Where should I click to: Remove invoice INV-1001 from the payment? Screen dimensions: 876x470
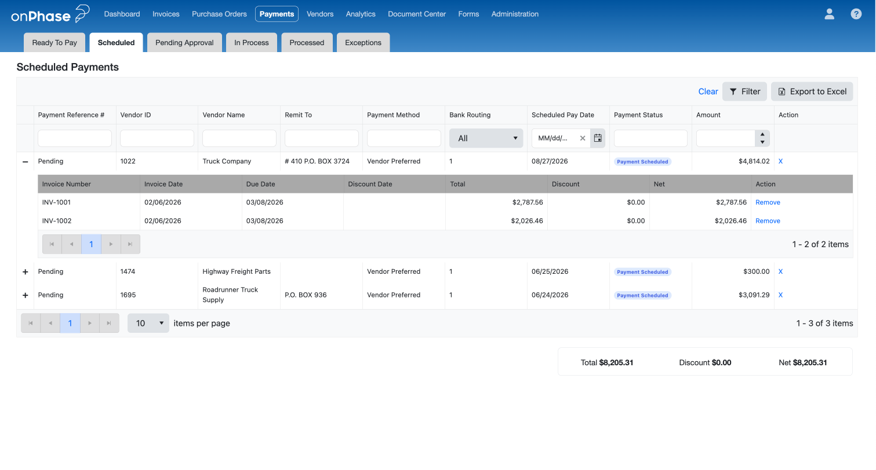(x=768, y=203)
